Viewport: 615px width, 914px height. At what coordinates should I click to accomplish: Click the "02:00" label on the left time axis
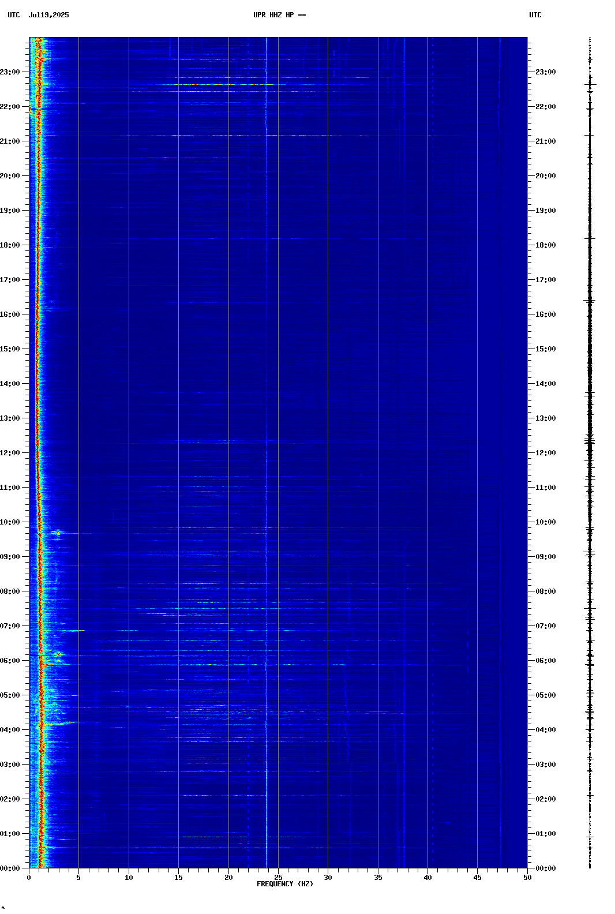click(x=10, y=799)
